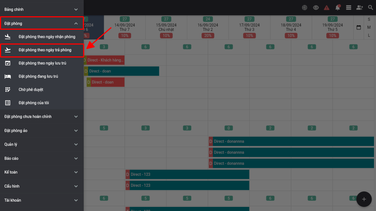Open search with the magnifier icon
The image size is (376, 211).
370,8
